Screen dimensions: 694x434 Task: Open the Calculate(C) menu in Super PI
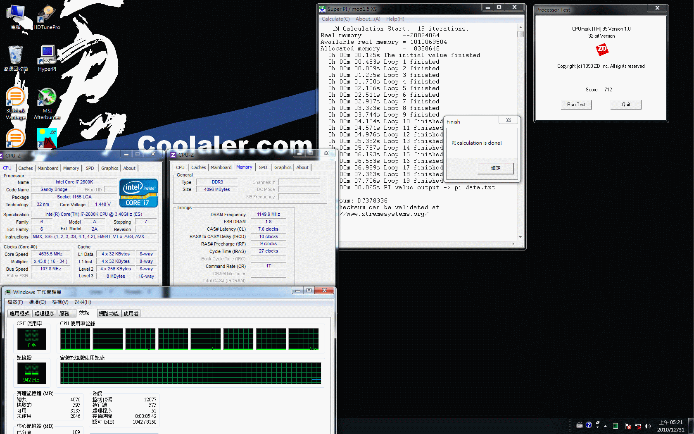tap(335, 19)
